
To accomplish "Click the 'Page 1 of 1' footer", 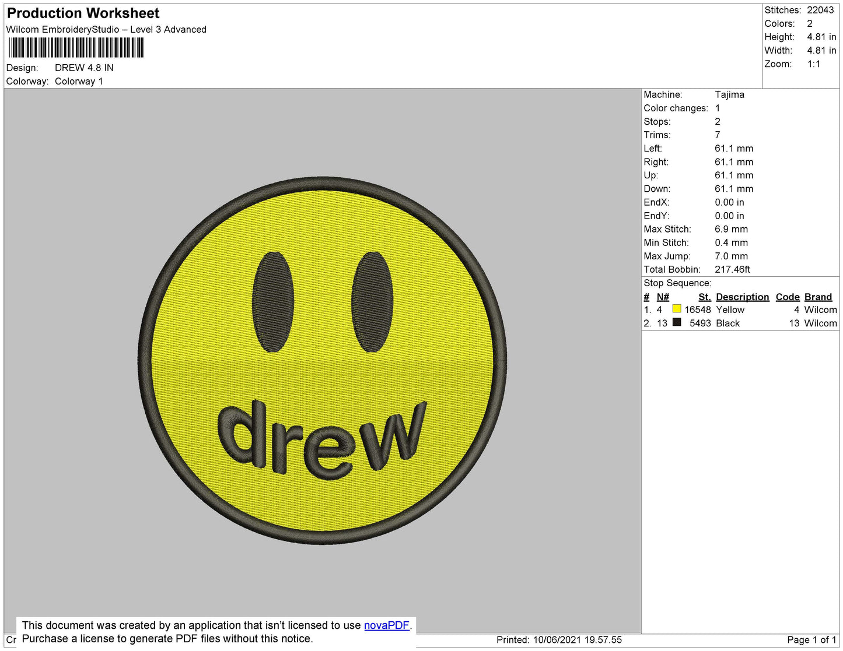I will [811, 640].
